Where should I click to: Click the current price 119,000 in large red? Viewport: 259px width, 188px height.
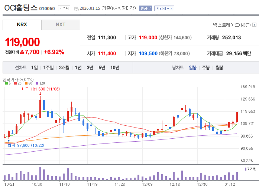click(x=22, y=42)
